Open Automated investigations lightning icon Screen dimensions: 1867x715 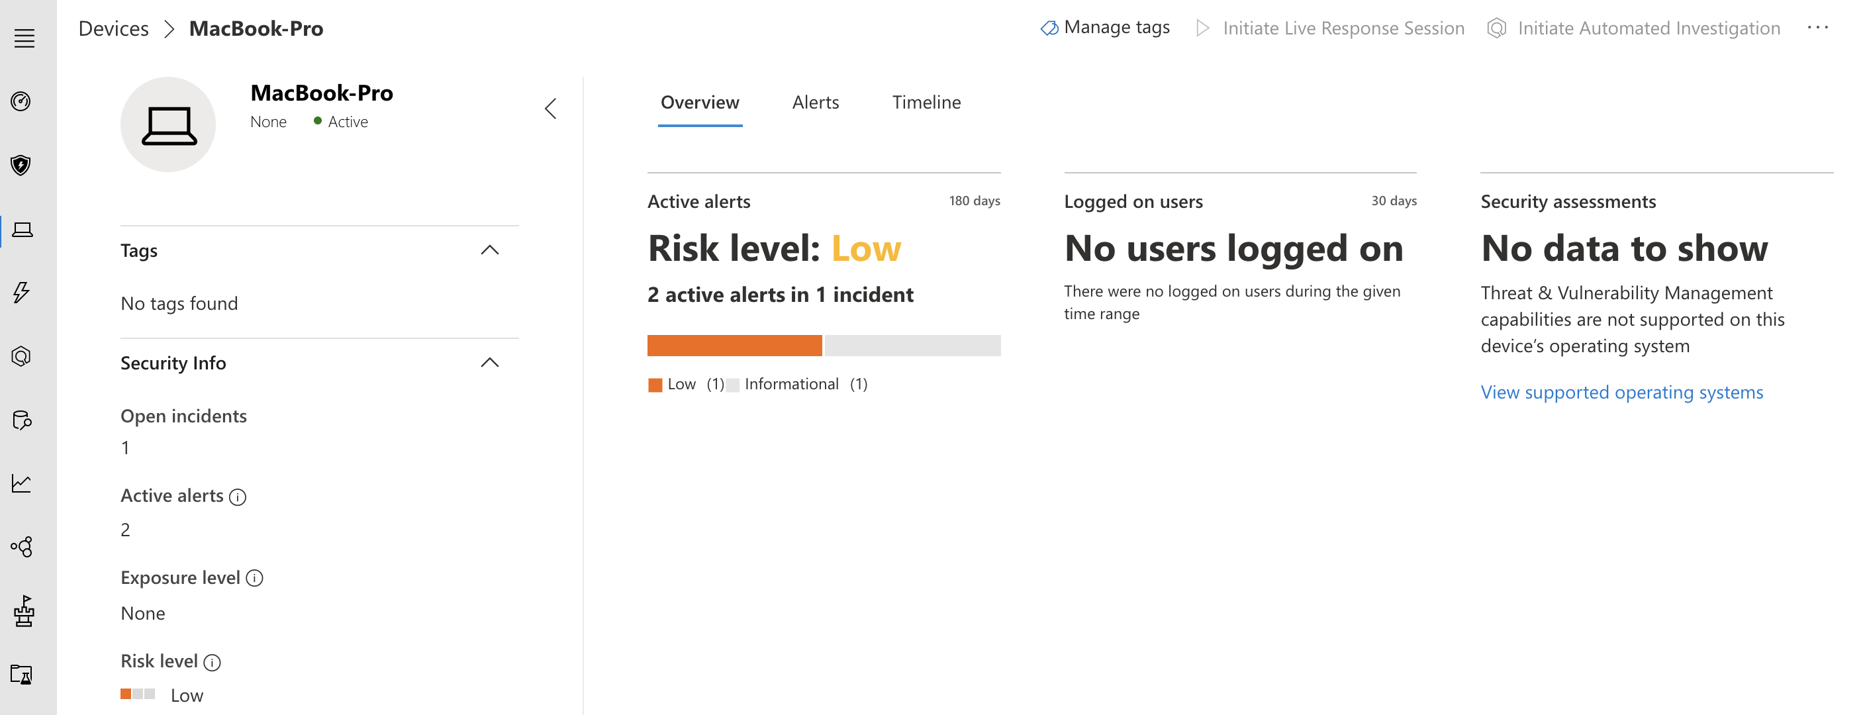[x=22, y=292]
